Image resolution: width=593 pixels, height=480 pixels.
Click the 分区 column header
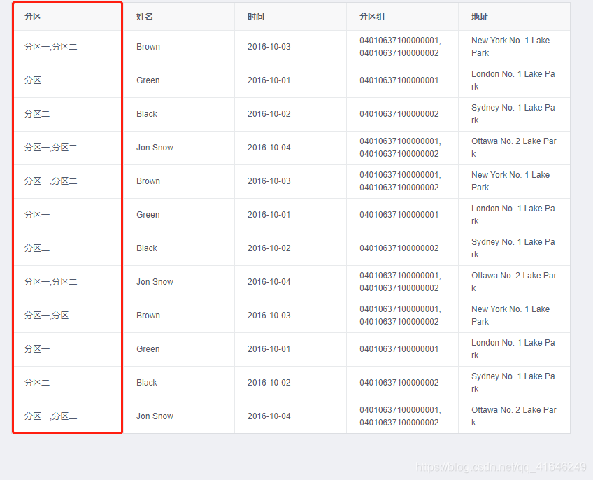click(31, 16)
